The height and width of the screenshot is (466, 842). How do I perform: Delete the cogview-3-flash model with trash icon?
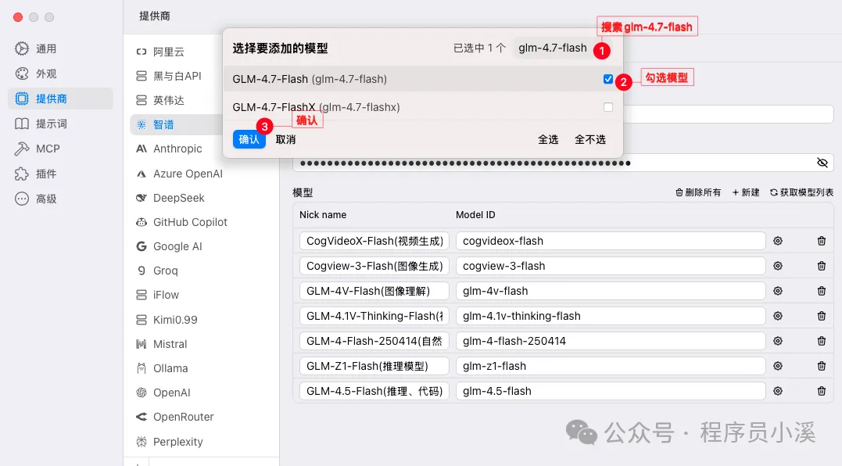(821, 266)
